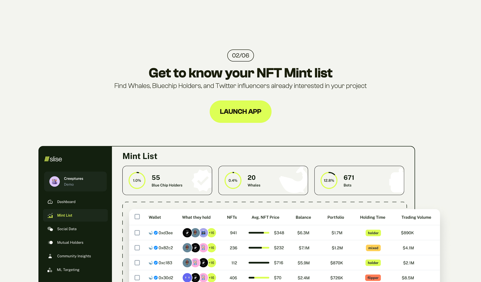Viewport: 481px width, 282px height.
Task: Open the Creeptures Demo project selector
Action: click(x=75, y=181)
